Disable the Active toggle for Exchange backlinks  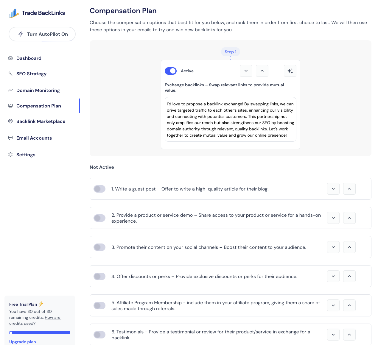click(x=171, y=71)
